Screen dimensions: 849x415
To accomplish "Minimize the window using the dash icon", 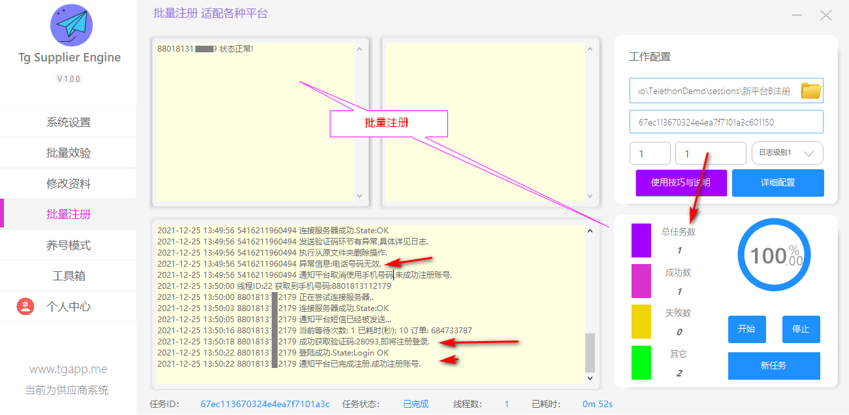I will pyautogui.click(x=797, y=15).
